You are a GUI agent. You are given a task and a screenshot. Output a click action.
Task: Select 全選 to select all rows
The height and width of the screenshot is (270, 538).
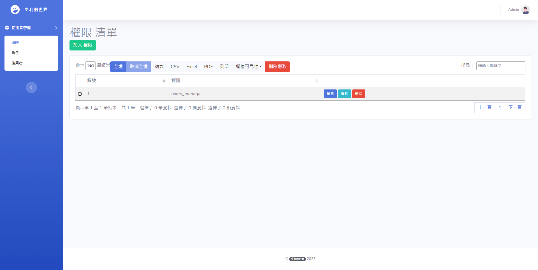pyautogui.click(x=118, y=66)
